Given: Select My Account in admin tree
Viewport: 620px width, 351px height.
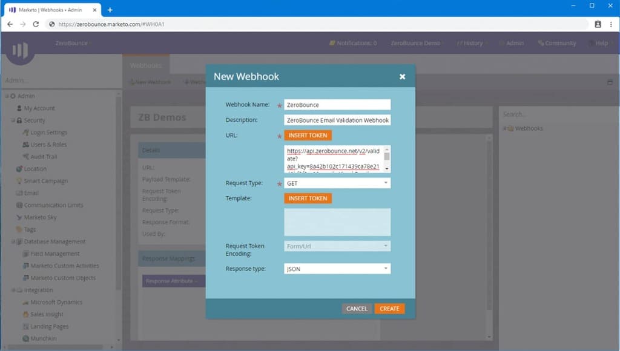Looking at the screenshot, I should click(x=39, y=108).
